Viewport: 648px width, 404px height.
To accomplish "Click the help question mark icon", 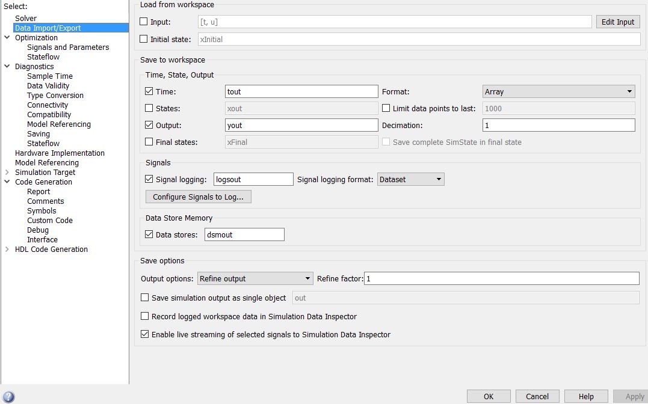I will point(8,397).
